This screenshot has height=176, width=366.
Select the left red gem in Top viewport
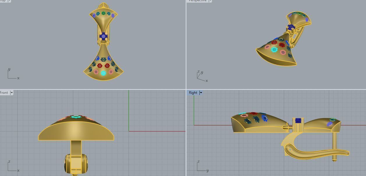100,66
